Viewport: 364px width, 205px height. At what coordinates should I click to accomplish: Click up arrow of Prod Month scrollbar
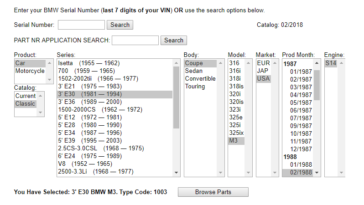click(x=317, y=63)
